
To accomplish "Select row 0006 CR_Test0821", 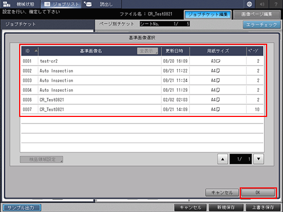I will [142, 99].
